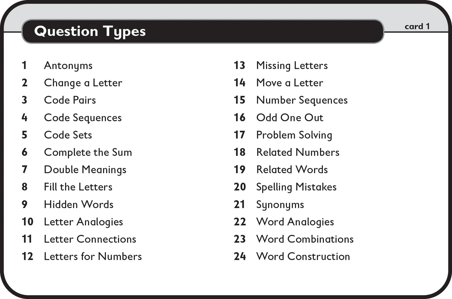Click Number Sequences question type
Image resolution: width=452 pixels, height=299 pixels.
[x=302, y=100]
